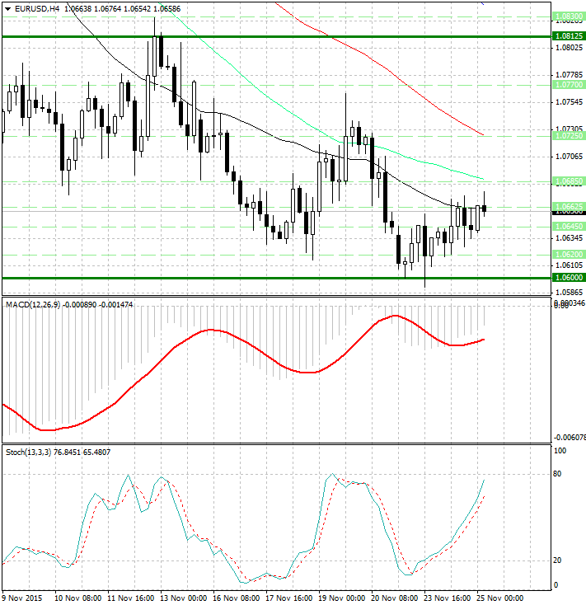Click the Stochastic 20 level label
Image resolution: width=586 pixels, height=605 pixels.
tap(557, 560)
